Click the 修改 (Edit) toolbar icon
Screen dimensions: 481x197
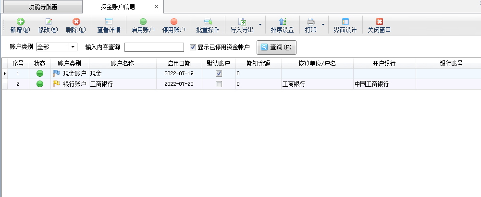[48, 22]
